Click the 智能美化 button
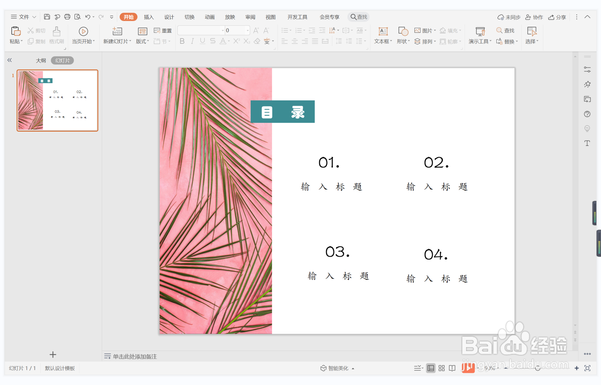 (x=337, y=368)
